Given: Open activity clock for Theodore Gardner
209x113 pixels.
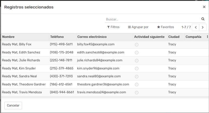Looking at the screenshot, I should coord(137,85).
